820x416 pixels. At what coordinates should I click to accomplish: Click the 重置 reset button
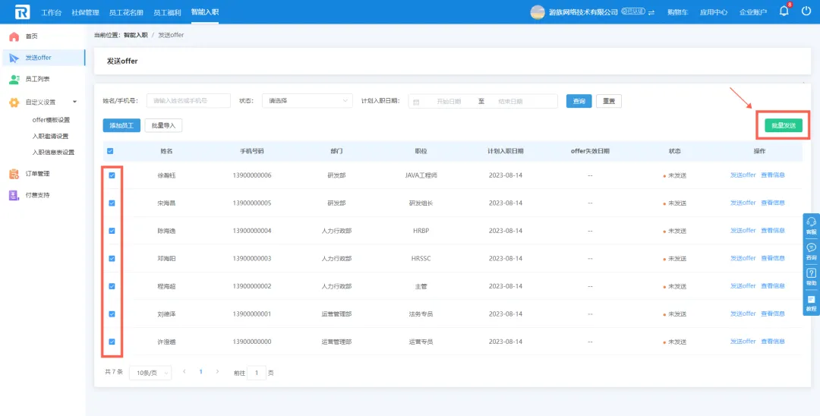tap(609, 102)
